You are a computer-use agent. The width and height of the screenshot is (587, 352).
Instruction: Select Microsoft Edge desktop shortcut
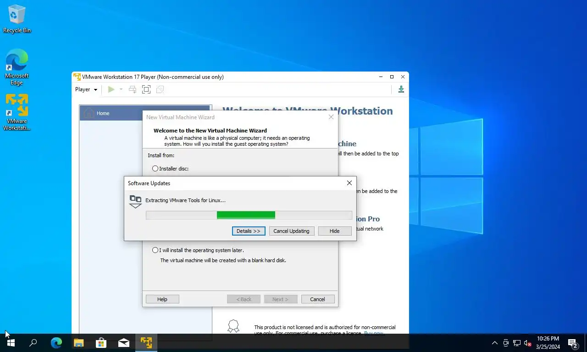tap(17, 67)
